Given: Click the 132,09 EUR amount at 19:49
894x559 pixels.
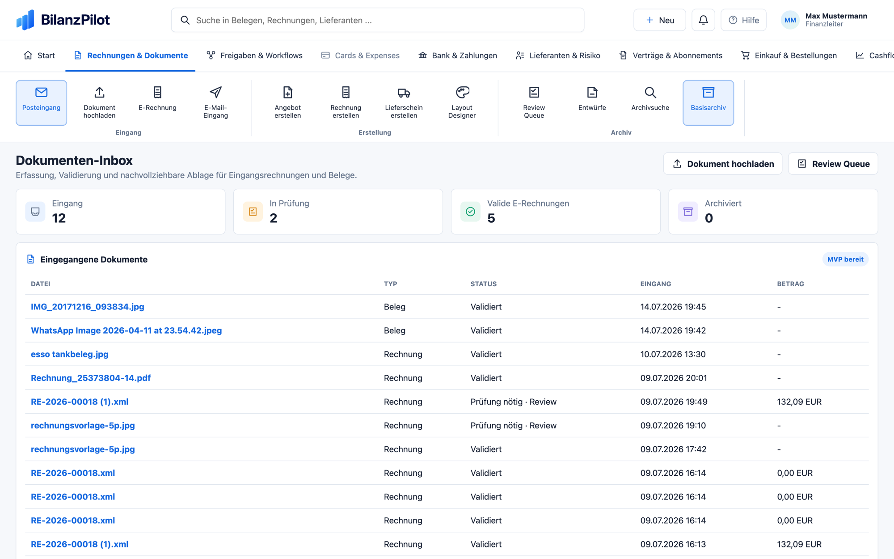Looking at the screenshot, I should point(799,402).
